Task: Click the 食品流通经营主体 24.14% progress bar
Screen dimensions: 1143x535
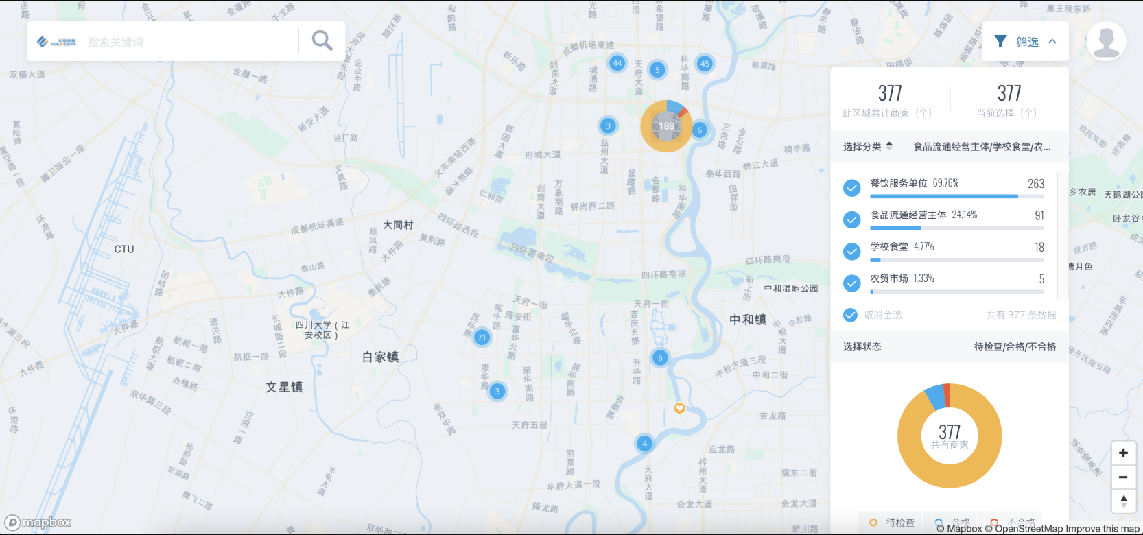Action: pyautogui.click(x=957, y=228)
